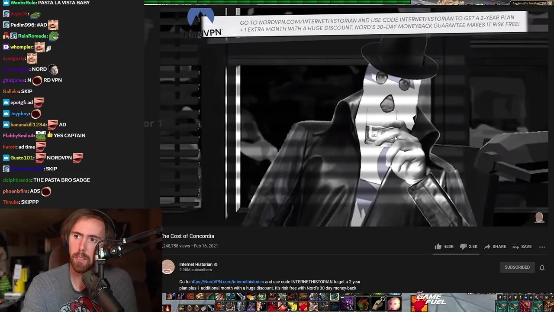Click chat username Joyphoy

pos(19,114)
